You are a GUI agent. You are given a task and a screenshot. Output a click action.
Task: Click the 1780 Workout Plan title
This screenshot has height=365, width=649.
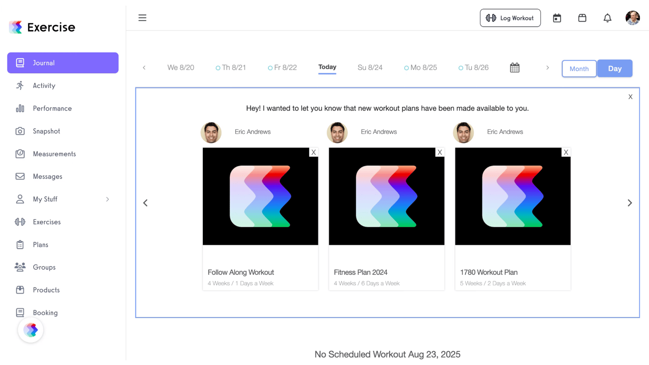(489, 272)
